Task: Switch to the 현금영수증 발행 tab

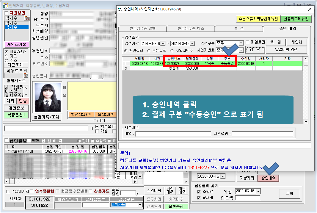Action: (x=142, y=29)
